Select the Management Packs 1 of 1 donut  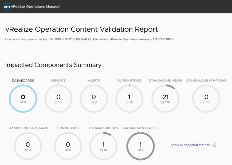[140, 146]
